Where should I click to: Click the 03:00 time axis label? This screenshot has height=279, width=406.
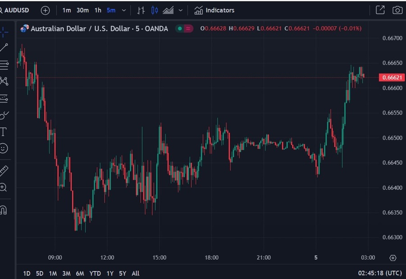pyautogui.click(x=368, y=257)
